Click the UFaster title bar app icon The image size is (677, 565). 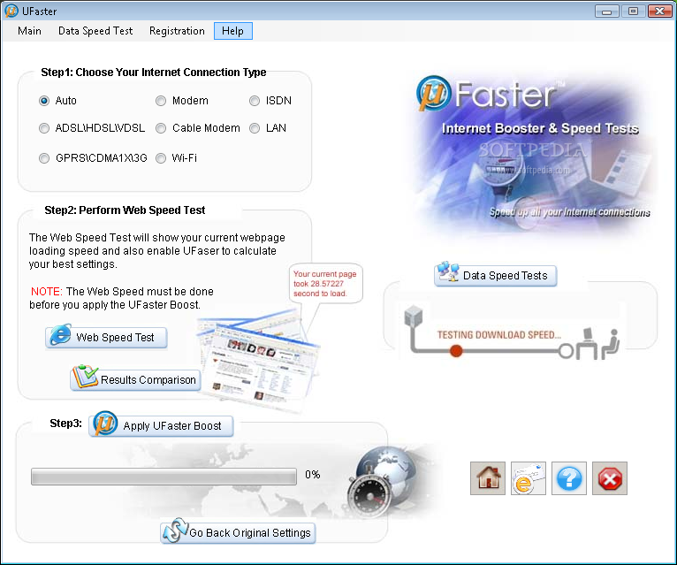(11, 11)
